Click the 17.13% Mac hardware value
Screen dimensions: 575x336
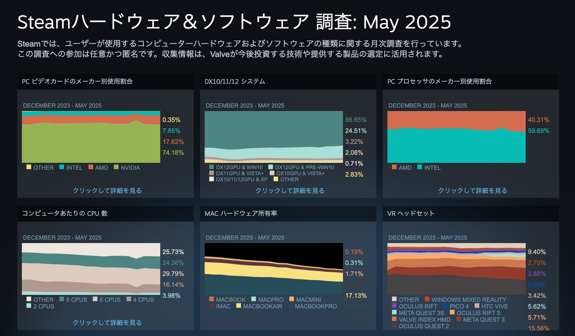tap(356, 295)
